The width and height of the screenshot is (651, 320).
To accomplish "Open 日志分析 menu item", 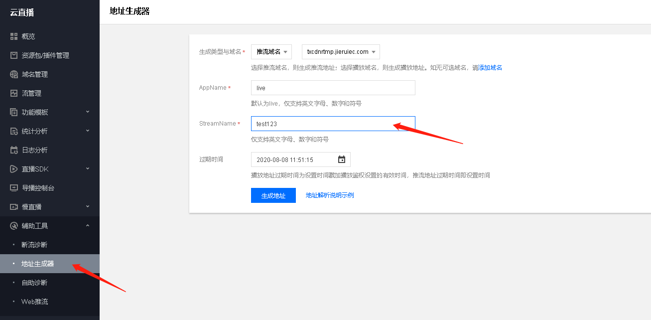I will [x=50, y=150].
